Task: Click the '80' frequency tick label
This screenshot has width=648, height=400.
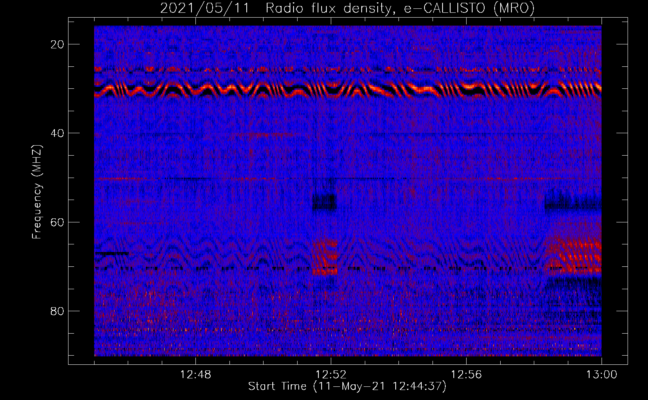Action: [x=58, y=311]
